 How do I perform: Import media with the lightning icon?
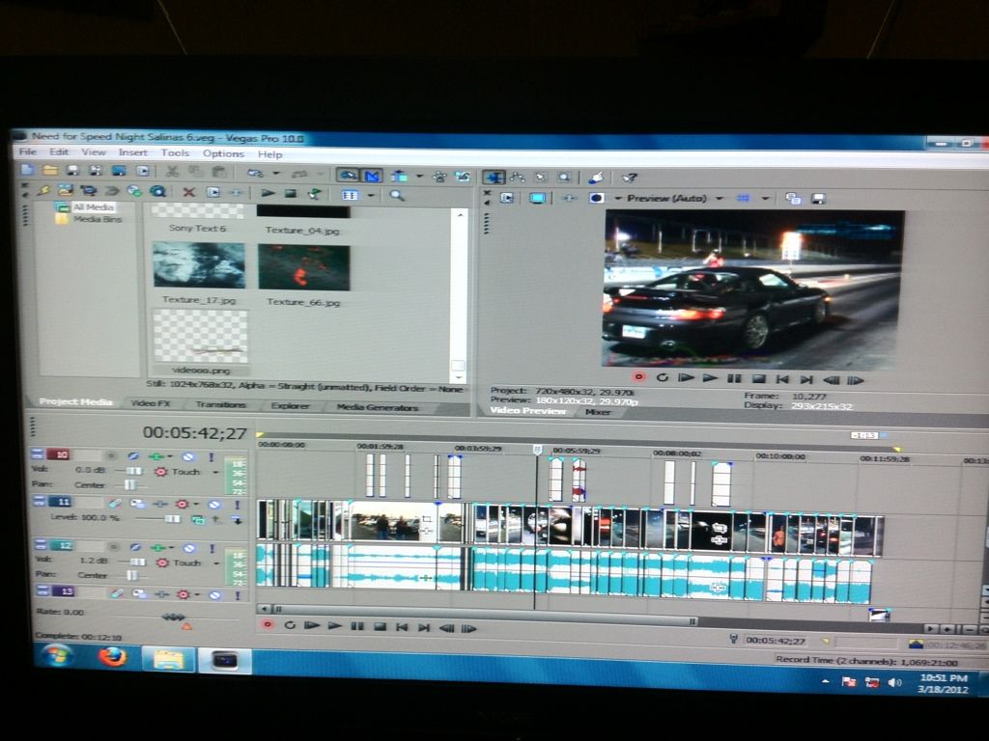click(43, 190)
